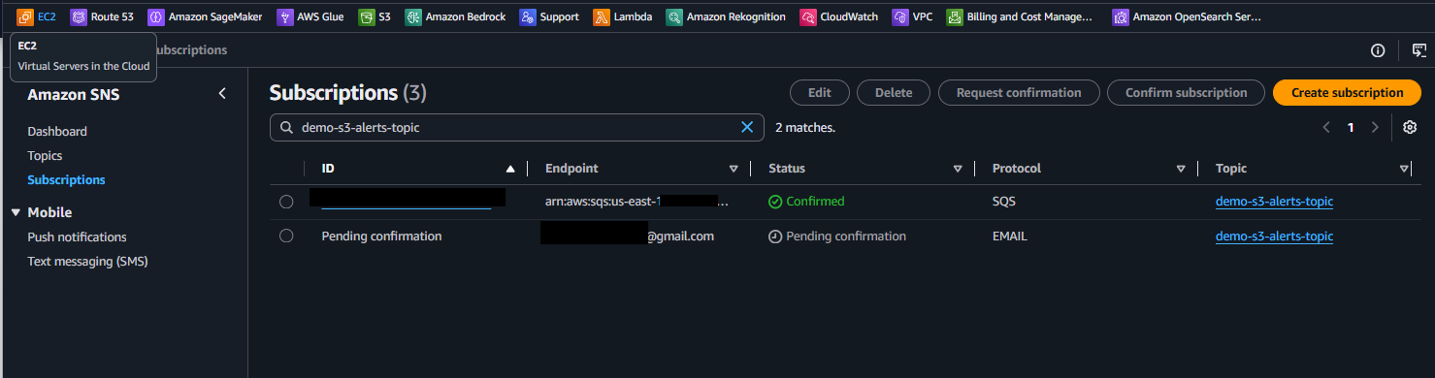Viewport: 1435px width, 378px height.
Task: Open the Amazon Bedrock shortcut icon
Action: (x=412, y=16)
